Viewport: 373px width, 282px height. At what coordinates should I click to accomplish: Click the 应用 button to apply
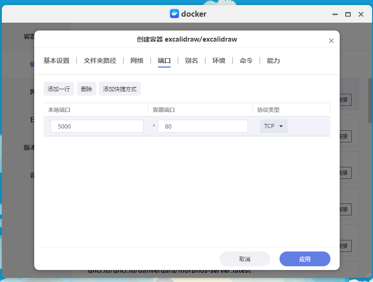pyautogui.click(x=305, y=259)
